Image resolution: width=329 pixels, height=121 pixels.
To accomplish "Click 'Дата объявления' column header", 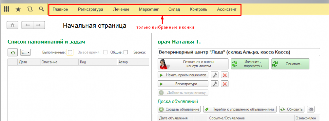I will pyautogui.click(x=175, y=118).
